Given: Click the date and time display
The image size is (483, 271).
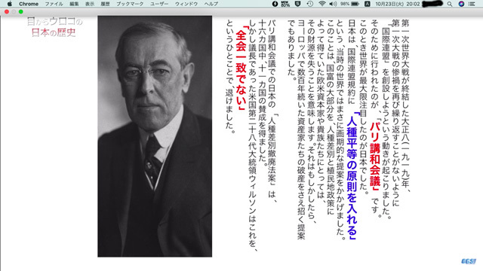Looking at the screenshot, I should 398,4.
